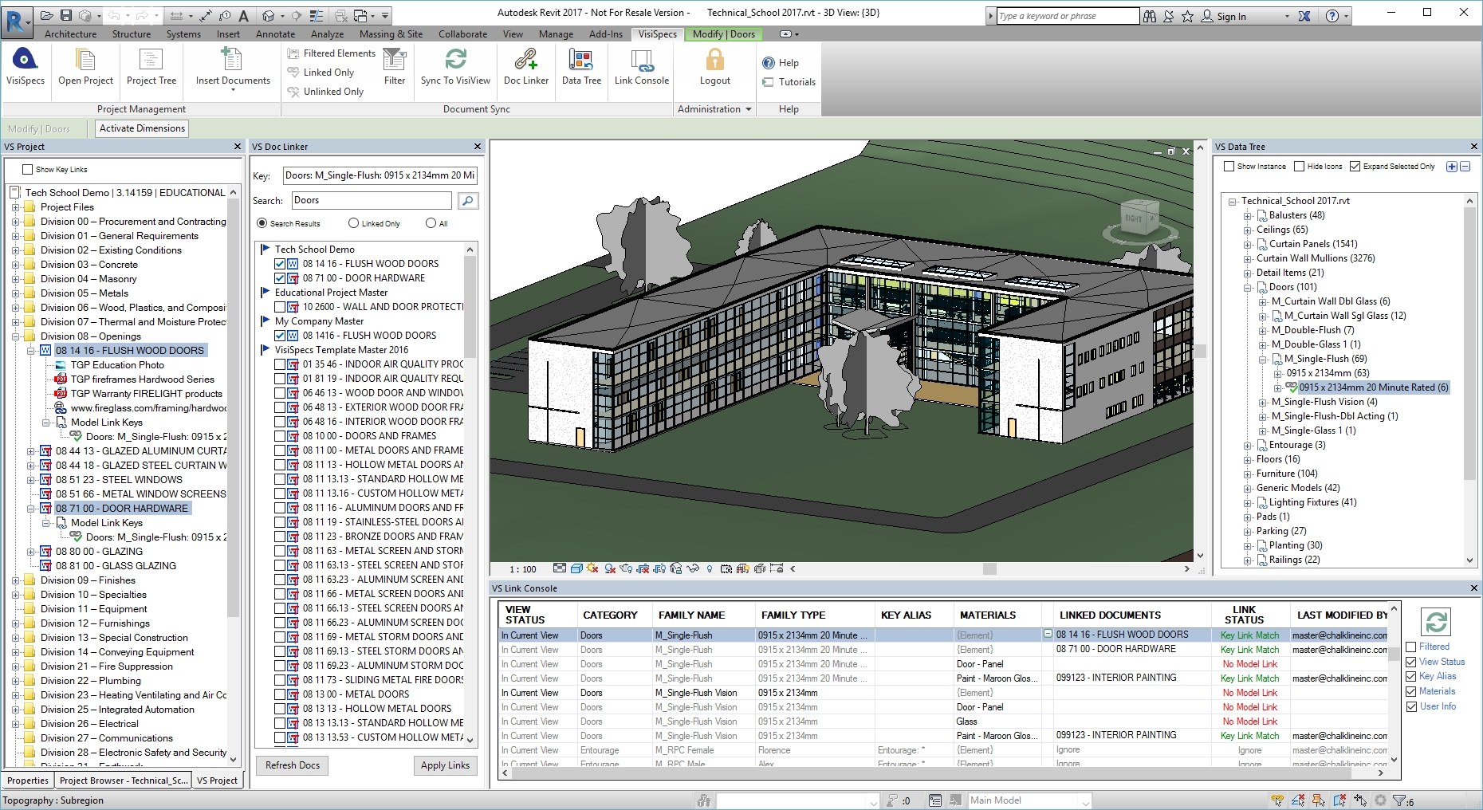Open the Properties bottom tab
This screenshot has height=810, width=1483.
[x=28, y=781]
